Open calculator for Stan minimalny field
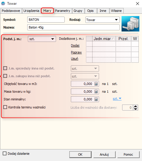Viewport: 142px width, 161px height. coord(96,99)
